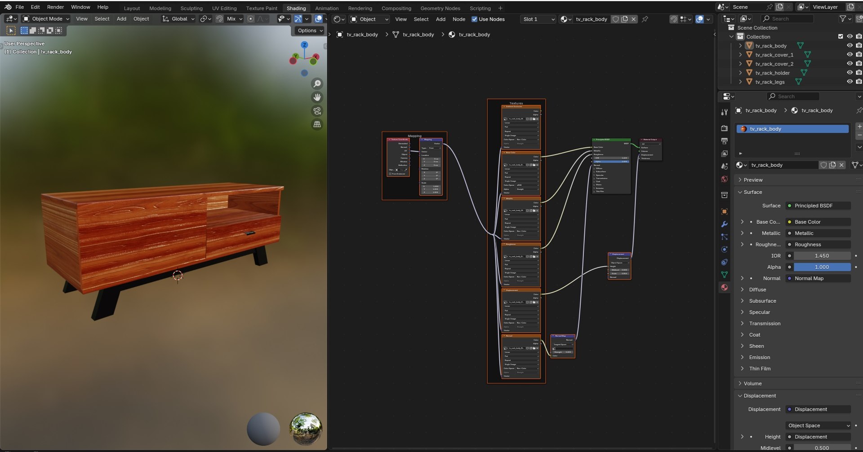Screen dimensions: 863x452
Task: Click the zoom magnifier icon in viewport
Action: 317,84
